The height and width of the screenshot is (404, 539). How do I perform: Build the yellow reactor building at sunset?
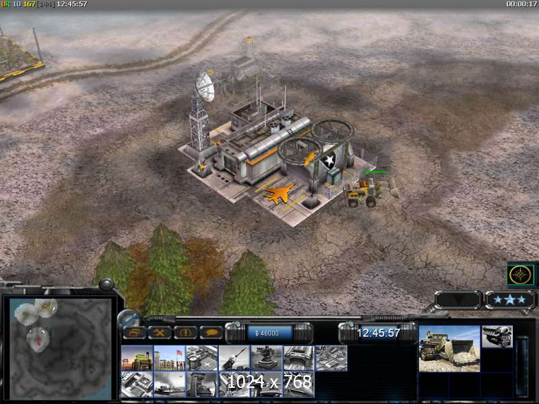point(137,358)
